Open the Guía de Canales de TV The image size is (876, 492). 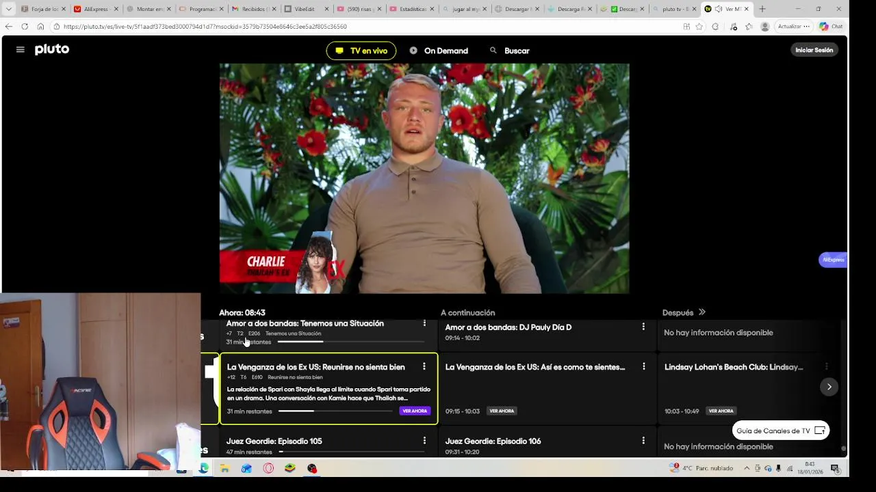click(781, 430)
